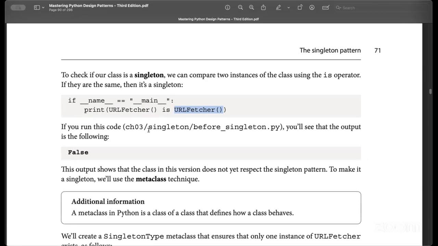Open the Share menu icon
Image resolution: width=438 pixels, height=246 pixels.
pos(263,8)
